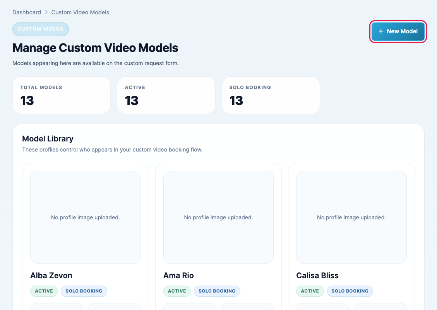Viewport: 437px width, 310px height.
Task: Click the Custom Videos pill badge
Action: (40, 29)
